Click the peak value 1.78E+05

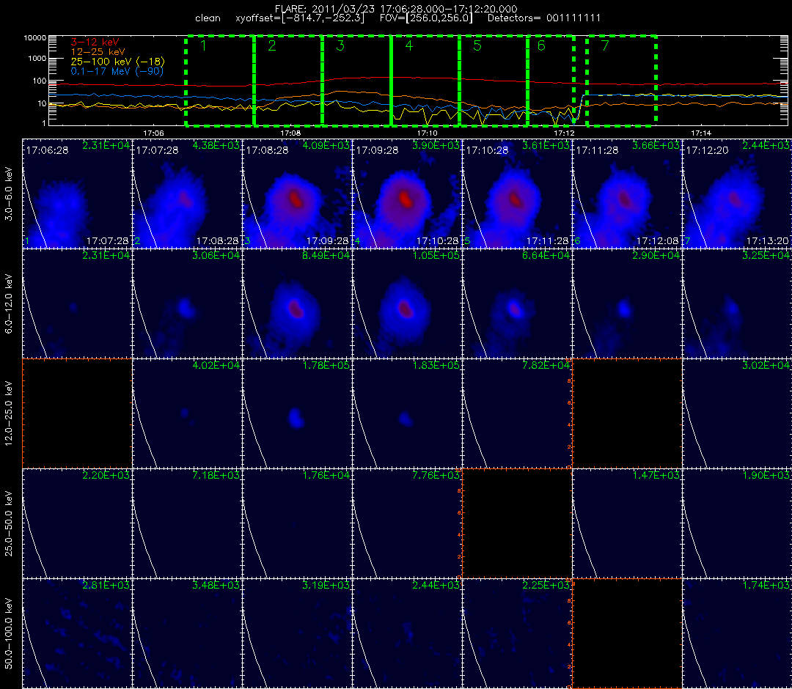(327, 366)
